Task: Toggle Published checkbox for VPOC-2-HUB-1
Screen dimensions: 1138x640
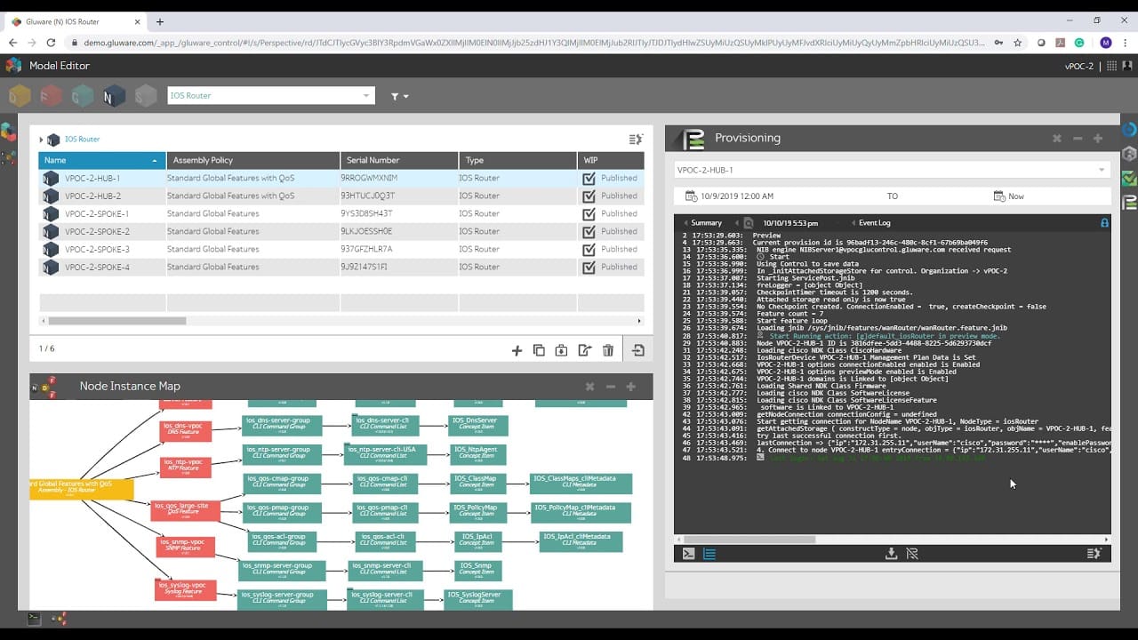Action: click(x=589, y=178)
